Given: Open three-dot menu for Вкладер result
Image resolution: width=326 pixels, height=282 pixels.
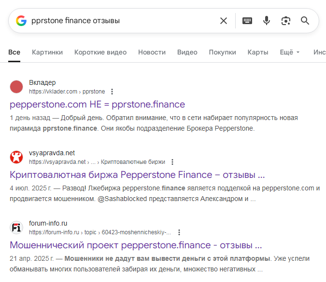Looking at the screenshot, I should coord(112,92).
